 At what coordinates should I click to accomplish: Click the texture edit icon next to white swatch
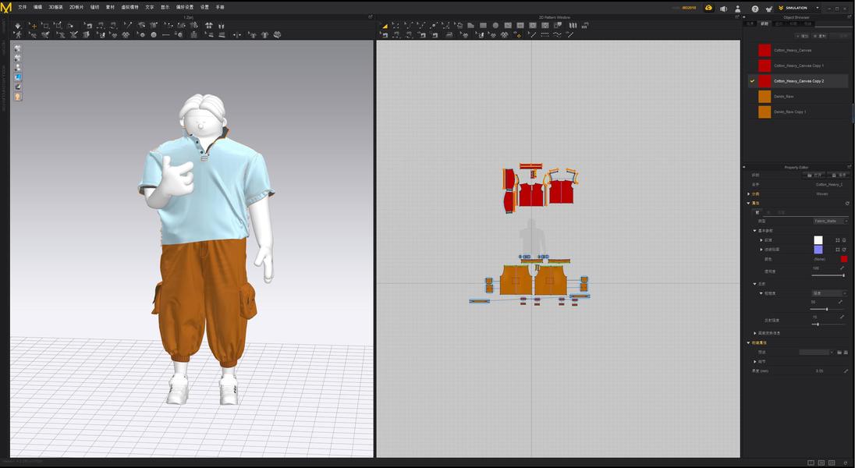pos(838,240)
